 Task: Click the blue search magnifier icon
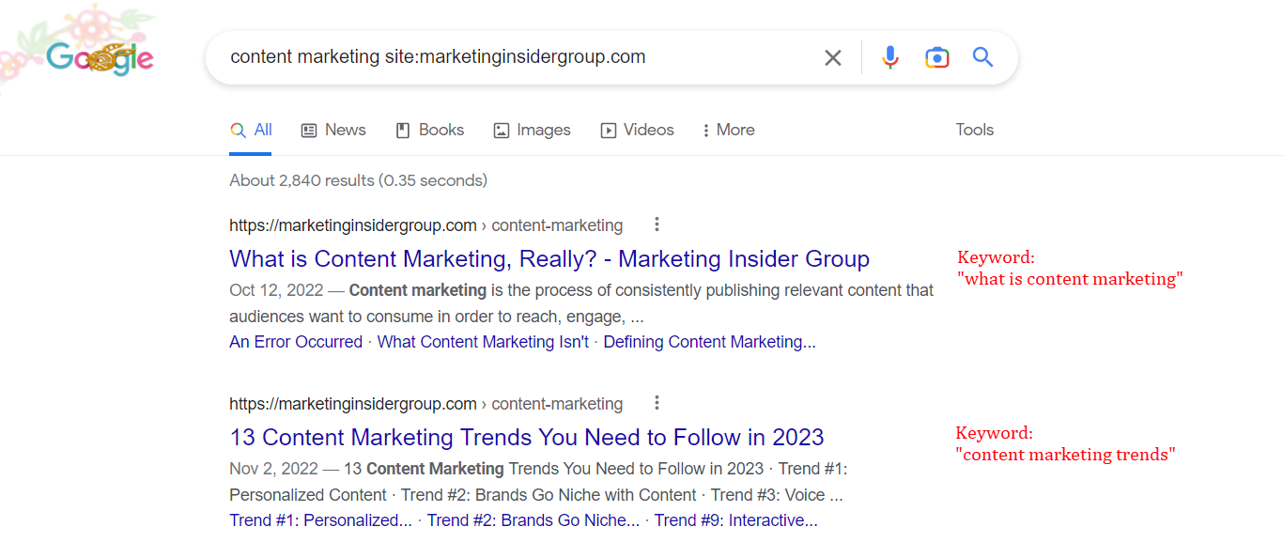982,57
